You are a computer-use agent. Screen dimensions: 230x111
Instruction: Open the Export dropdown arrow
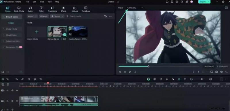[x=208, y=2]
